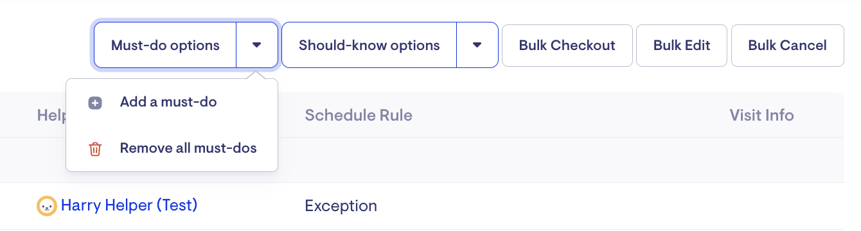Click the partially hidden Helper column header
This screenshot has width=861, height=231.
pos(51,116)
